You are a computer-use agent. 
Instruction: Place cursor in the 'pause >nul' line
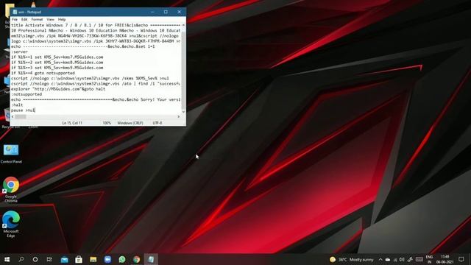(x=23, y=110)
